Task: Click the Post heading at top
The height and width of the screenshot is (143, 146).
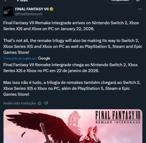Action: 22,1
